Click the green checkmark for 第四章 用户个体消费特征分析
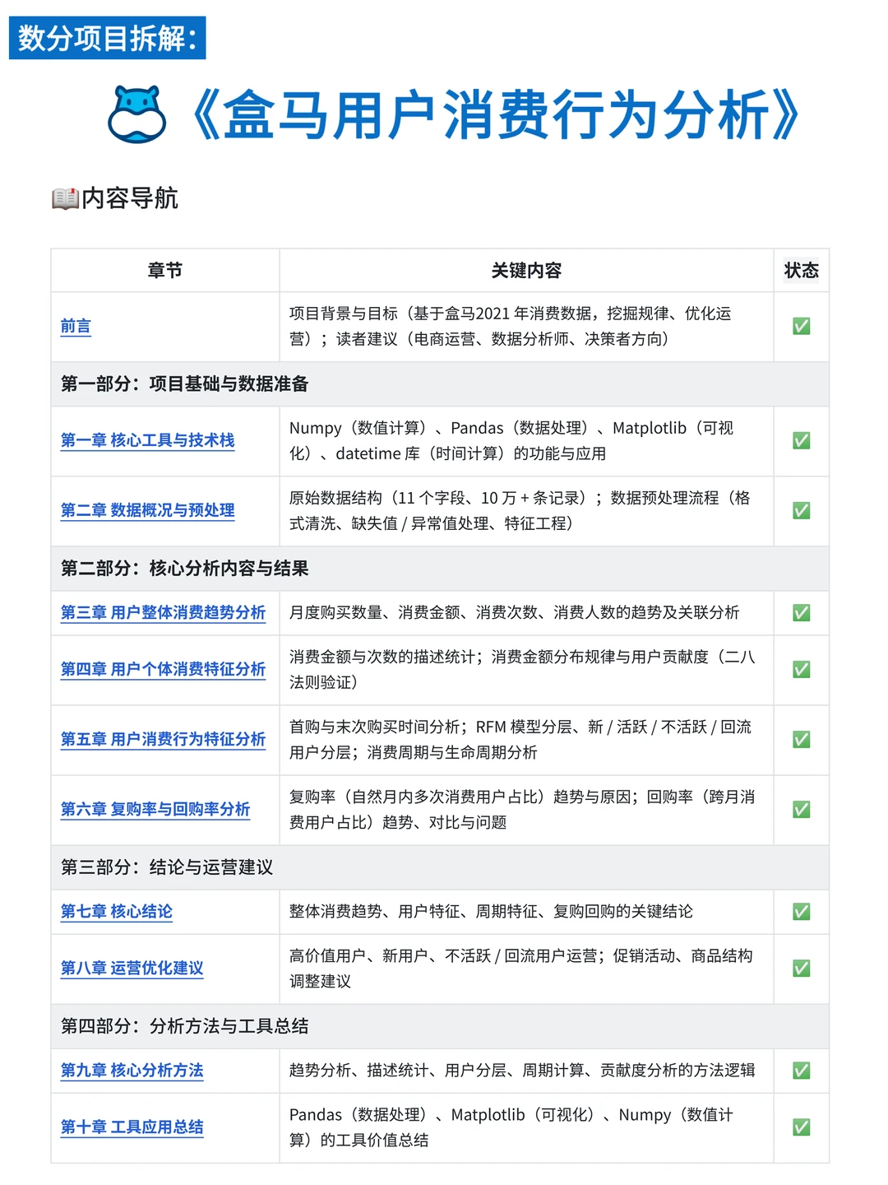 (801, 670)
